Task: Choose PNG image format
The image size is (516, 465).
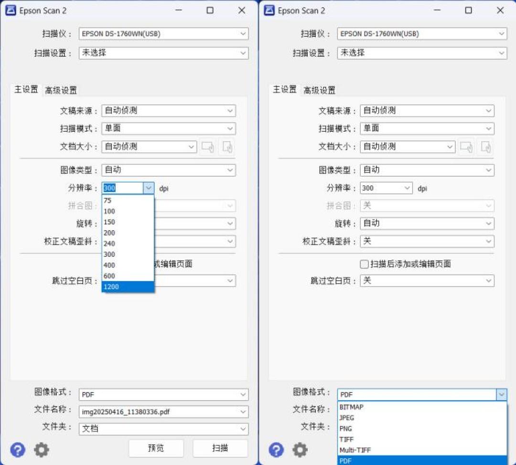Action: click(422, 429)
